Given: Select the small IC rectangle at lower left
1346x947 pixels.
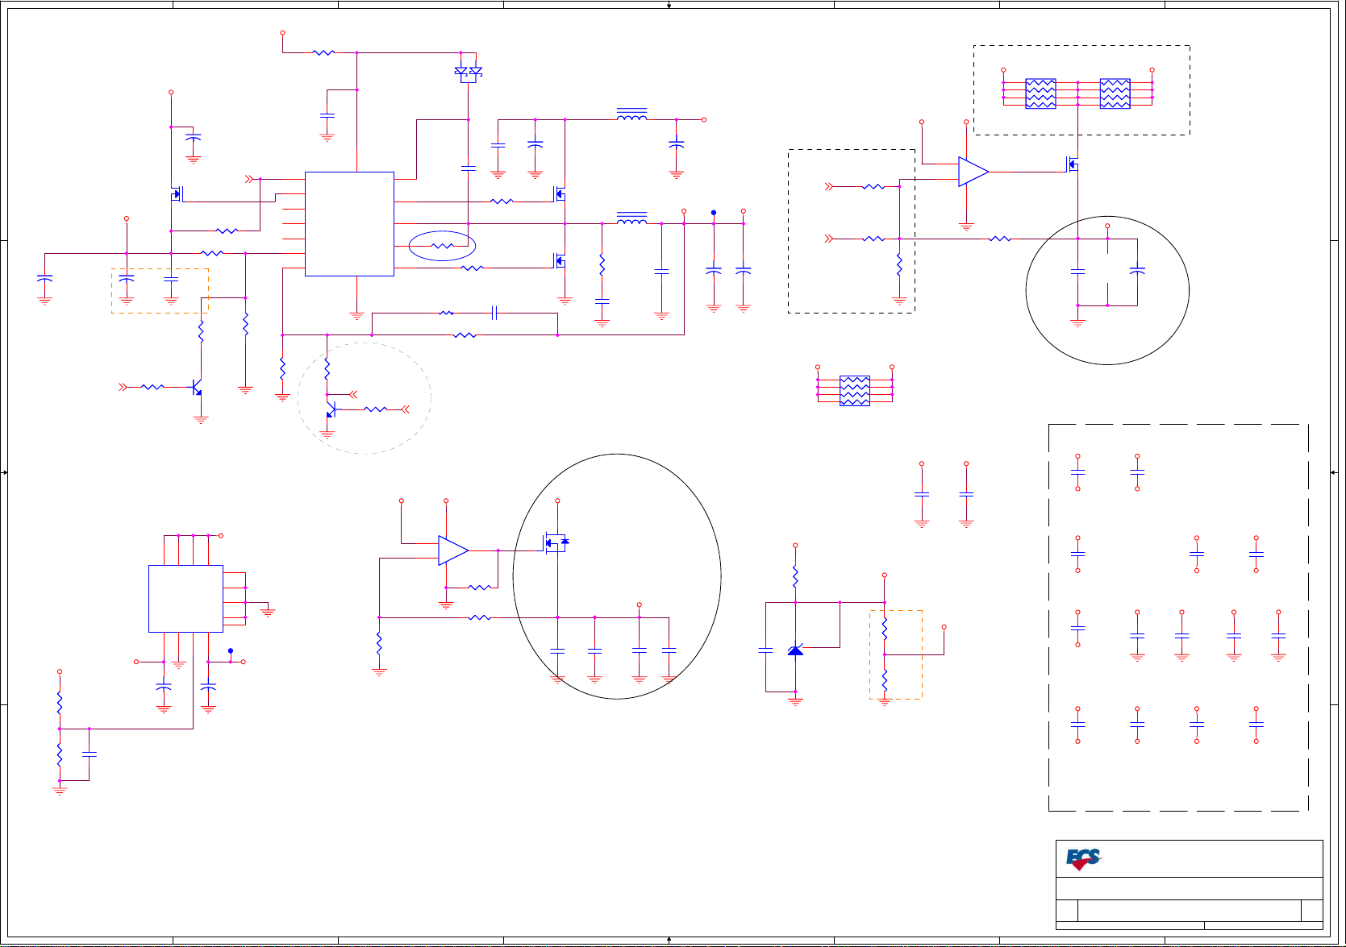Looking at the screenshot, I should click(185, 599).
